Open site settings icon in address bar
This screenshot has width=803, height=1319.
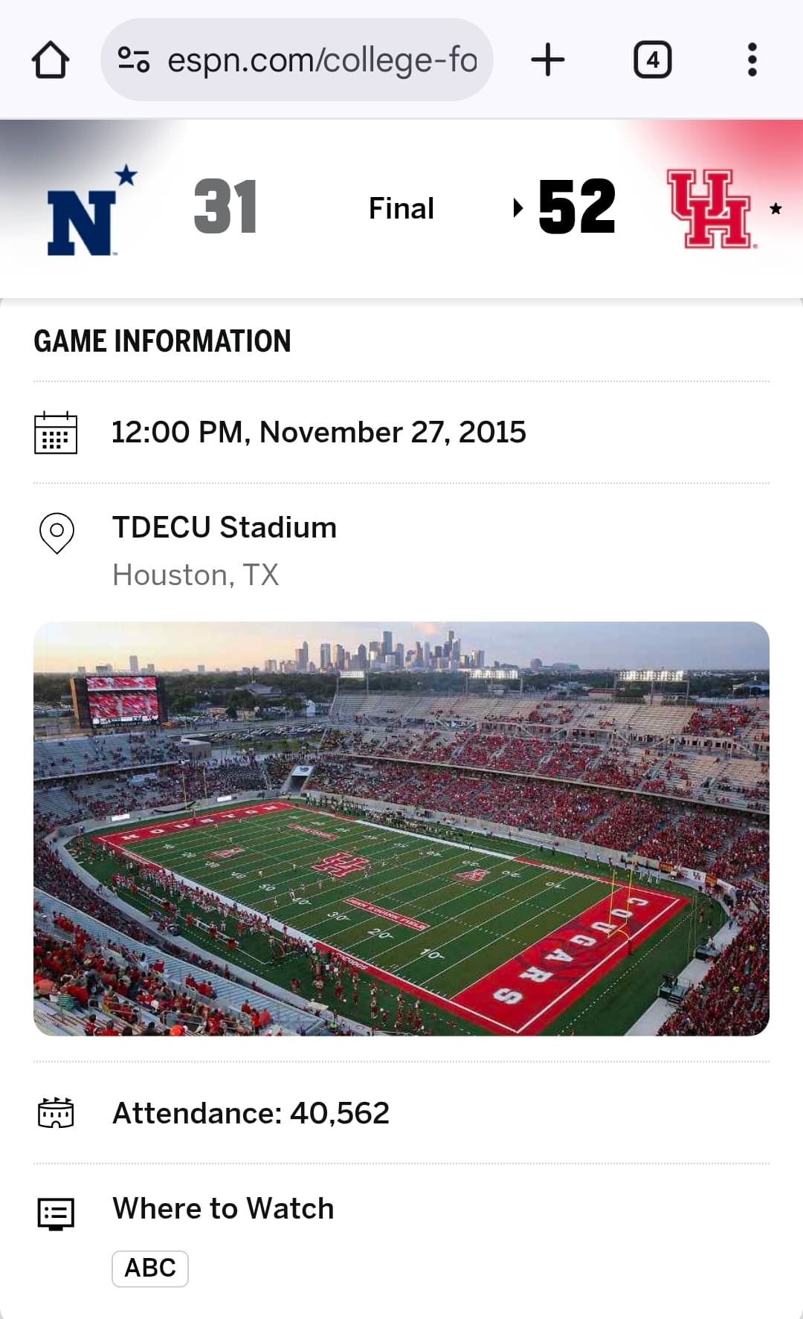pos(134,59)
